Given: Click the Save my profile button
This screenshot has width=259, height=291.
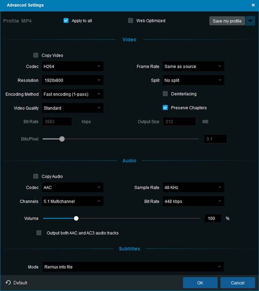Looking at the screenshot, I should (227, 21).
